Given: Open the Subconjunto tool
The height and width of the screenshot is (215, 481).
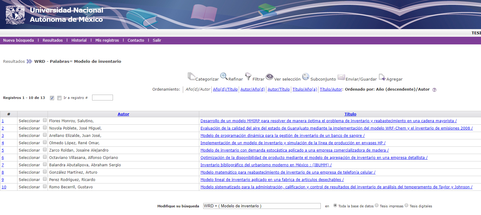Looking at the screenshot, I should [x=306, y=77].
